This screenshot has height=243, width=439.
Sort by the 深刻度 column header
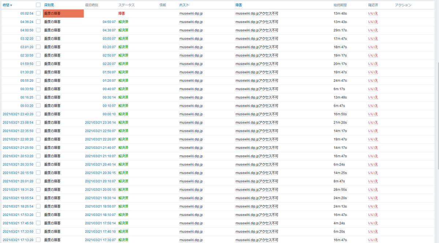49,5
